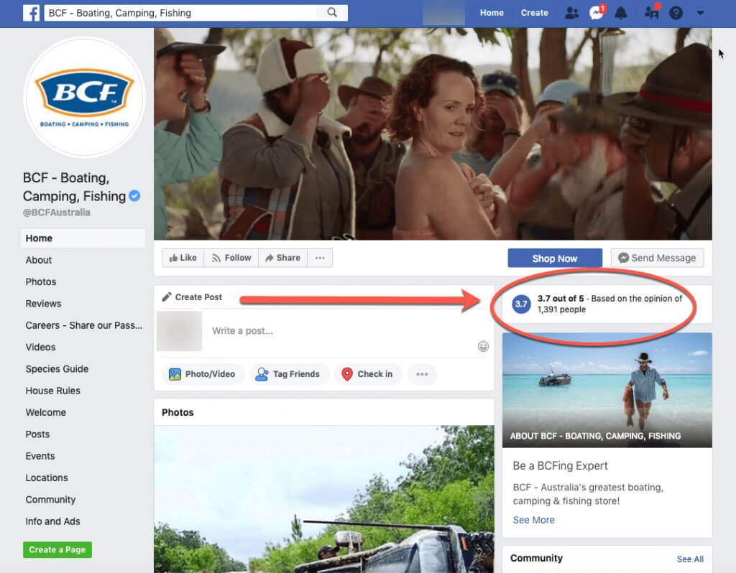This screenshot has width=736, height=573.
Task: Share the BCF page
Action: click(x=283, y=258)
